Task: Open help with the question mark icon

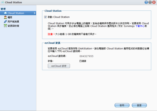Action: coord(146,2)
